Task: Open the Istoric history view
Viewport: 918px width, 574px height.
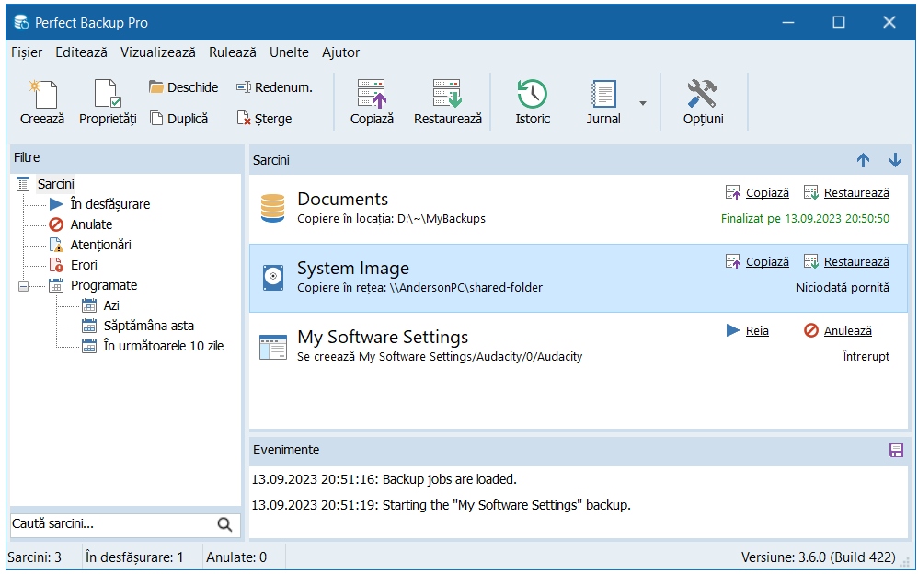Action: tap(533, 94)
